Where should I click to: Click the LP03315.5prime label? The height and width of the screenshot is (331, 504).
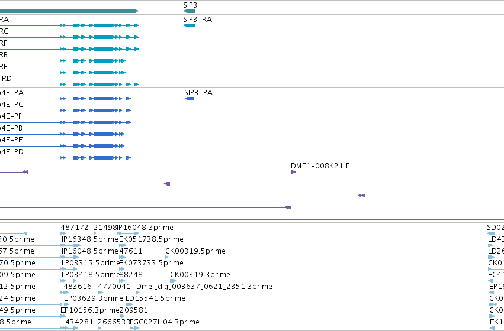tap(91, 263)
